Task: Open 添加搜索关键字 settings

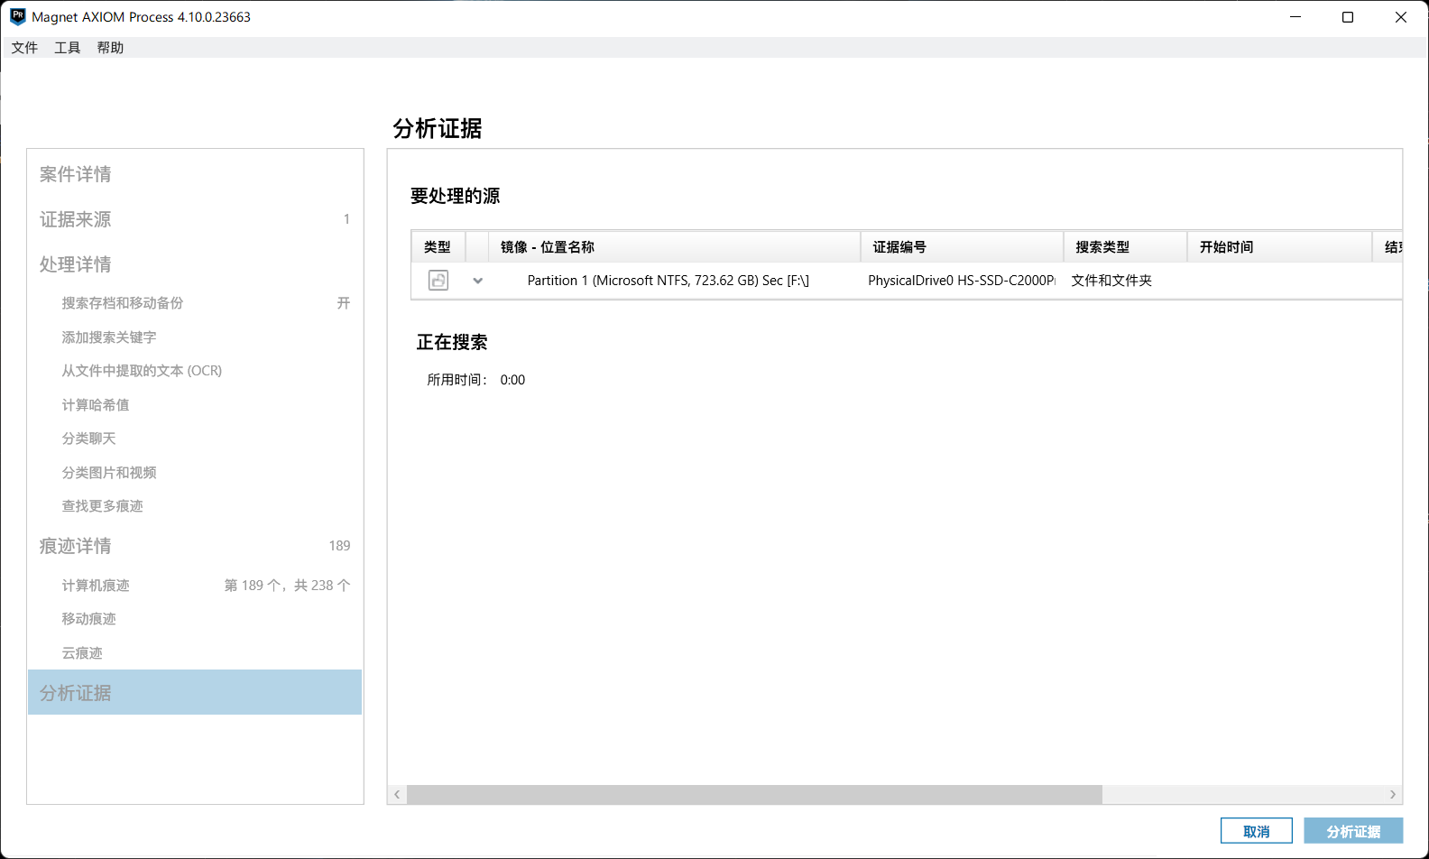Action: point(109,337)
